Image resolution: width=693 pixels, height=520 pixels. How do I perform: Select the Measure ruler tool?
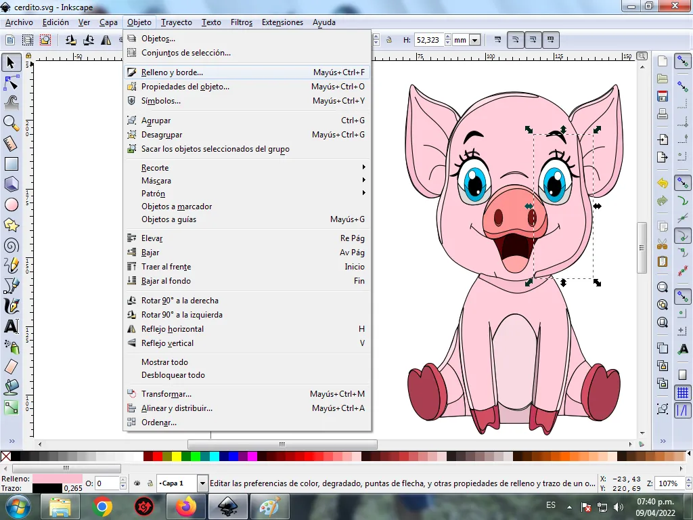(11, 144)
